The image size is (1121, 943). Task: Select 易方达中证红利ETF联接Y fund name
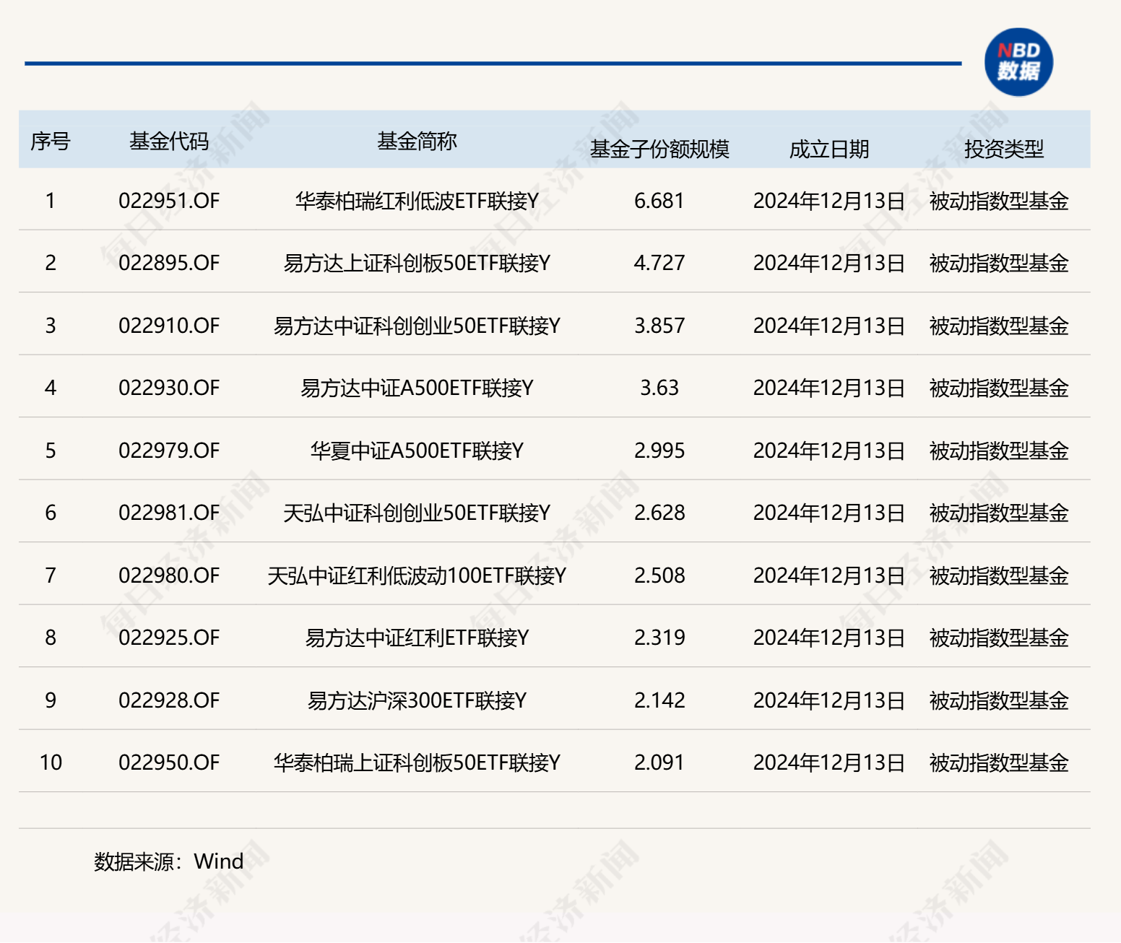pyautogui.click(x=417, y=638)
